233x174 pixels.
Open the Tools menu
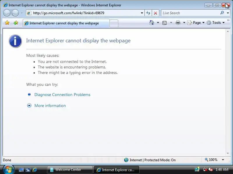[216, 23]
